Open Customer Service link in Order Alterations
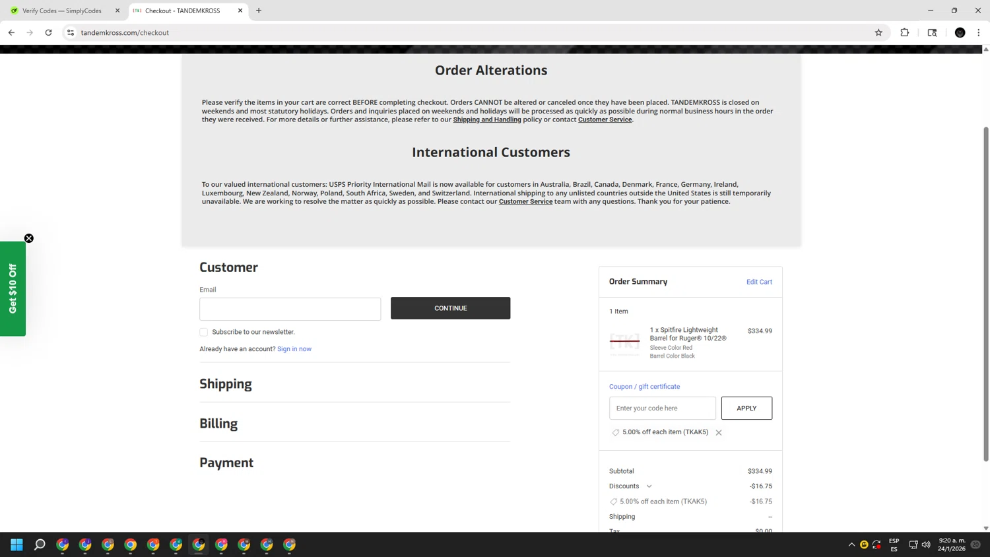The width and height of the screenshot is (990, 557). point(605,119)
